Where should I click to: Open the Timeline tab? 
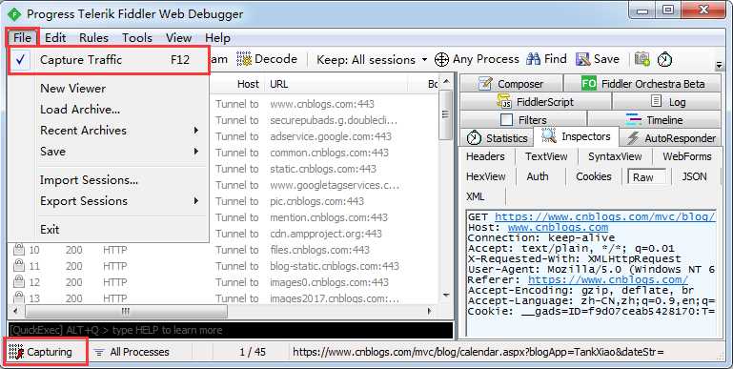pos(655,120)
